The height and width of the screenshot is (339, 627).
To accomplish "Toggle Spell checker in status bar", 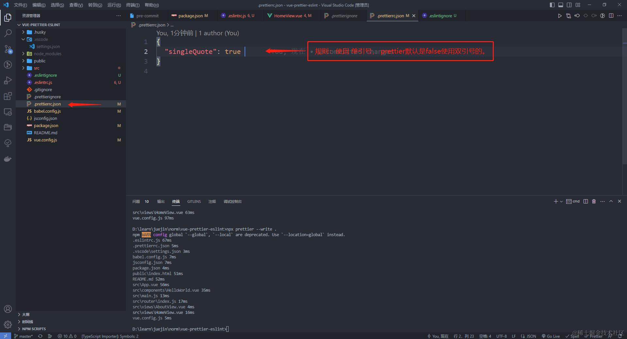I will point(572,336).
